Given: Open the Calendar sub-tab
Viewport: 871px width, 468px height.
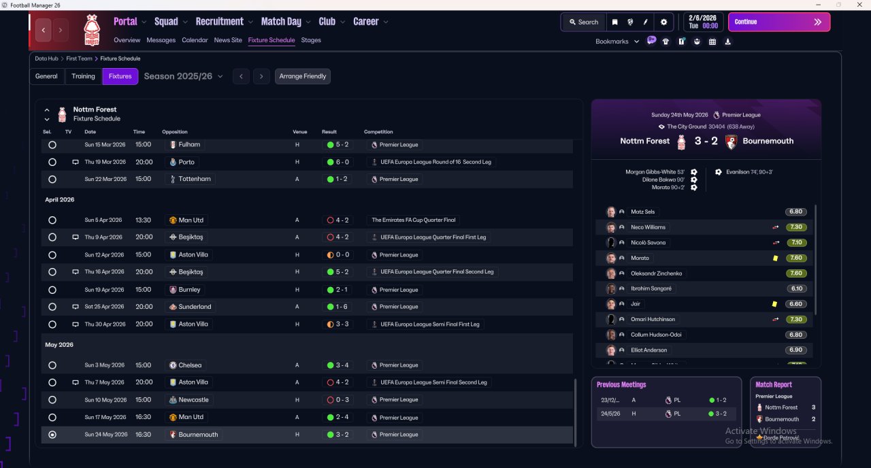Looking at the screenshot, I should (x=195, y=40).
